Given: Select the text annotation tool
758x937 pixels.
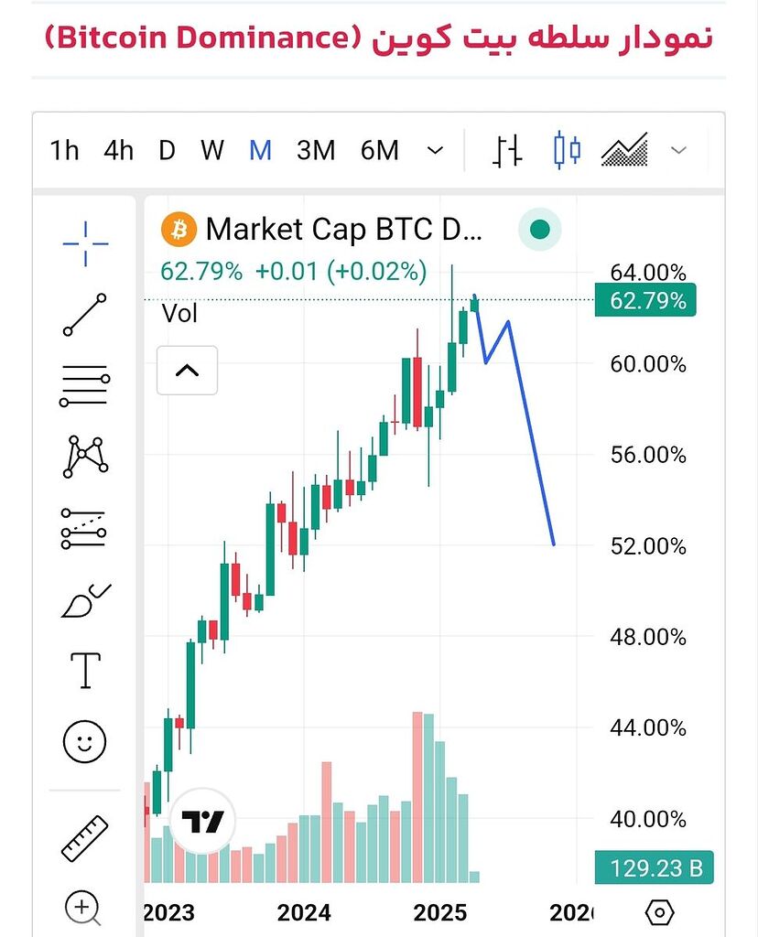Looking at the screenshot, I should coord(85,670).
